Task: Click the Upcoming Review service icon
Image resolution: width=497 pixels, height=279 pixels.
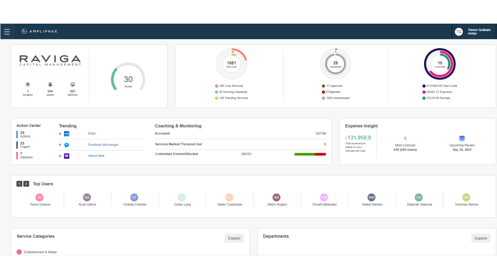Action: click(x=462, y=138)
